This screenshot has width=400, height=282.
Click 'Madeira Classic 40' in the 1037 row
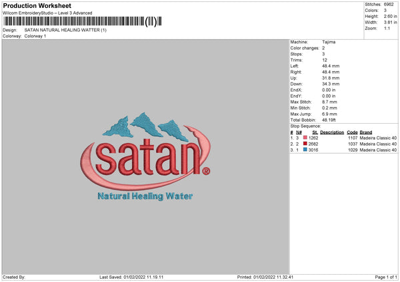[x=378, y=144]
